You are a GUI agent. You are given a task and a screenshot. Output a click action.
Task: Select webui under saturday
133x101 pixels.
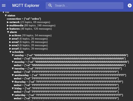click(x=18, y=98)
